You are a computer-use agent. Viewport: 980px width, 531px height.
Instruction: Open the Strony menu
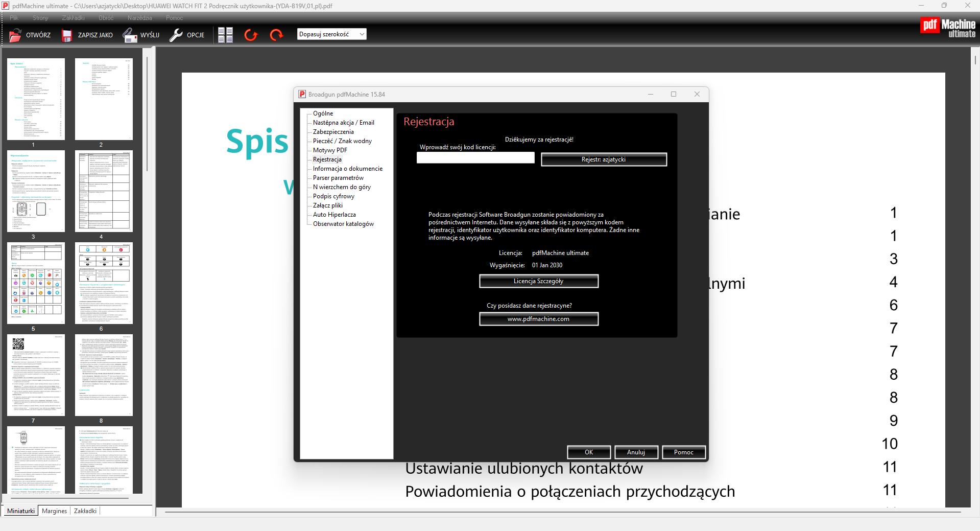coord(40,18)
